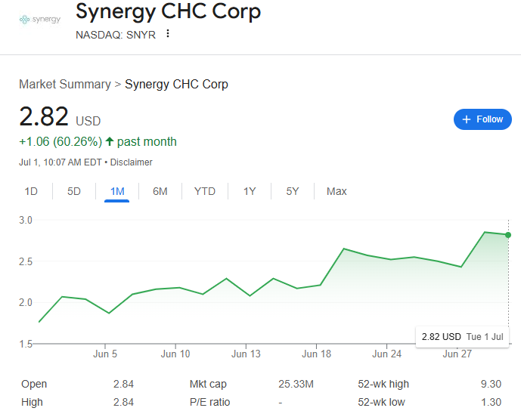The image size is (521, 411).
Task: Click the 25.33M market cap value
Action: point(296,384)
